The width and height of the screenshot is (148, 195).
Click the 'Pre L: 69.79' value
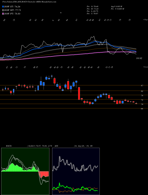coord(93,11)
